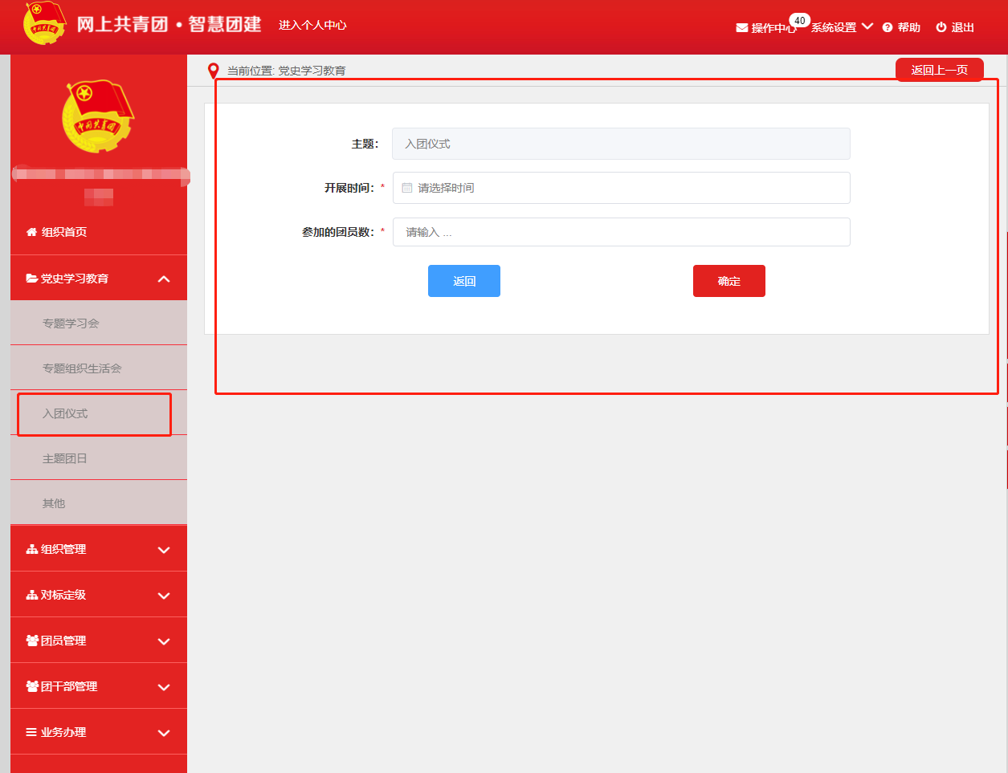
Task: Expand the 团员管理 sidebar section
Action: tap(164, 641)
